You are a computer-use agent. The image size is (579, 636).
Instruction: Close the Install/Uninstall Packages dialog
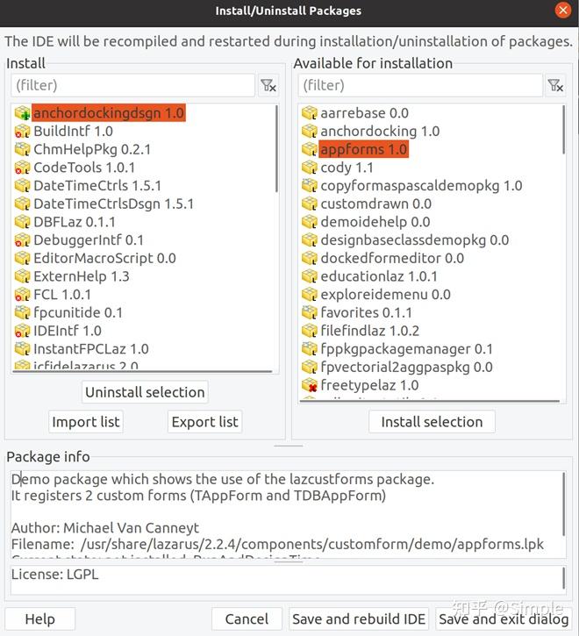[562, 11]
